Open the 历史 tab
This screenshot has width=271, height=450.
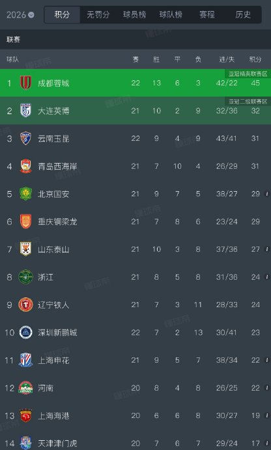[x=243, y=14]
